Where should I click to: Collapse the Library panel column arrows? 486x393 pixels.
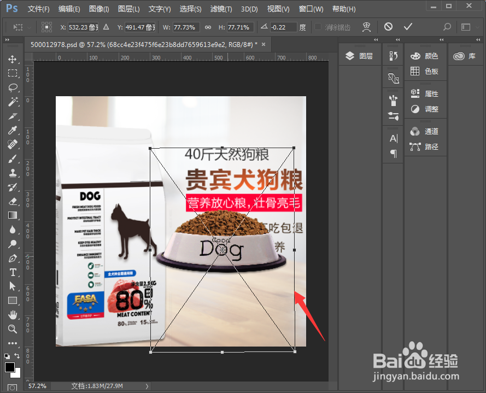pos(478,40)
